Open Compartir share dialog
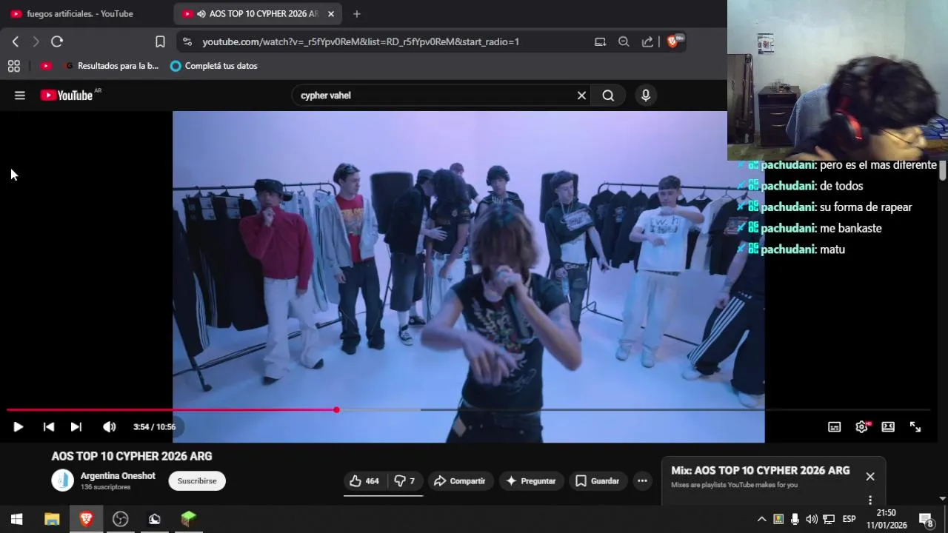 tap(460, 481)
